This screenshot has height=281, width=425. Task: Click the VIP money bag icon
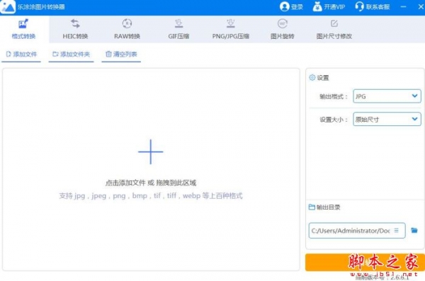coord(317,6)
